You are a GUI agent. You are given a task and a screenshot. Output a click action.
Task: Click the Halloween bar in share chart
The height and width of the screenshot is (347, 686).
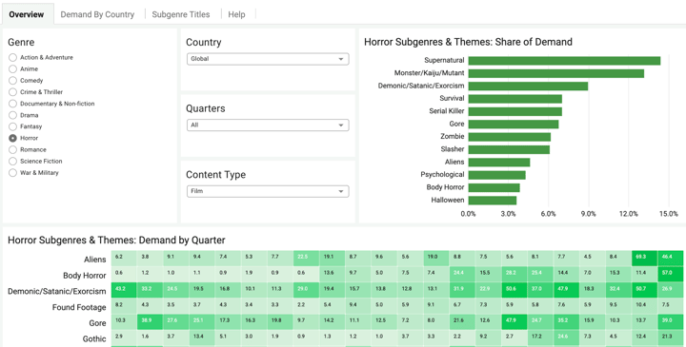493,201
